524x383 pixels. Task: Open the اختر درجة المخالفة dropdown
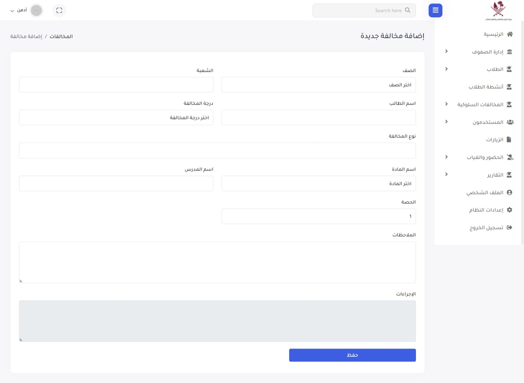116,118
